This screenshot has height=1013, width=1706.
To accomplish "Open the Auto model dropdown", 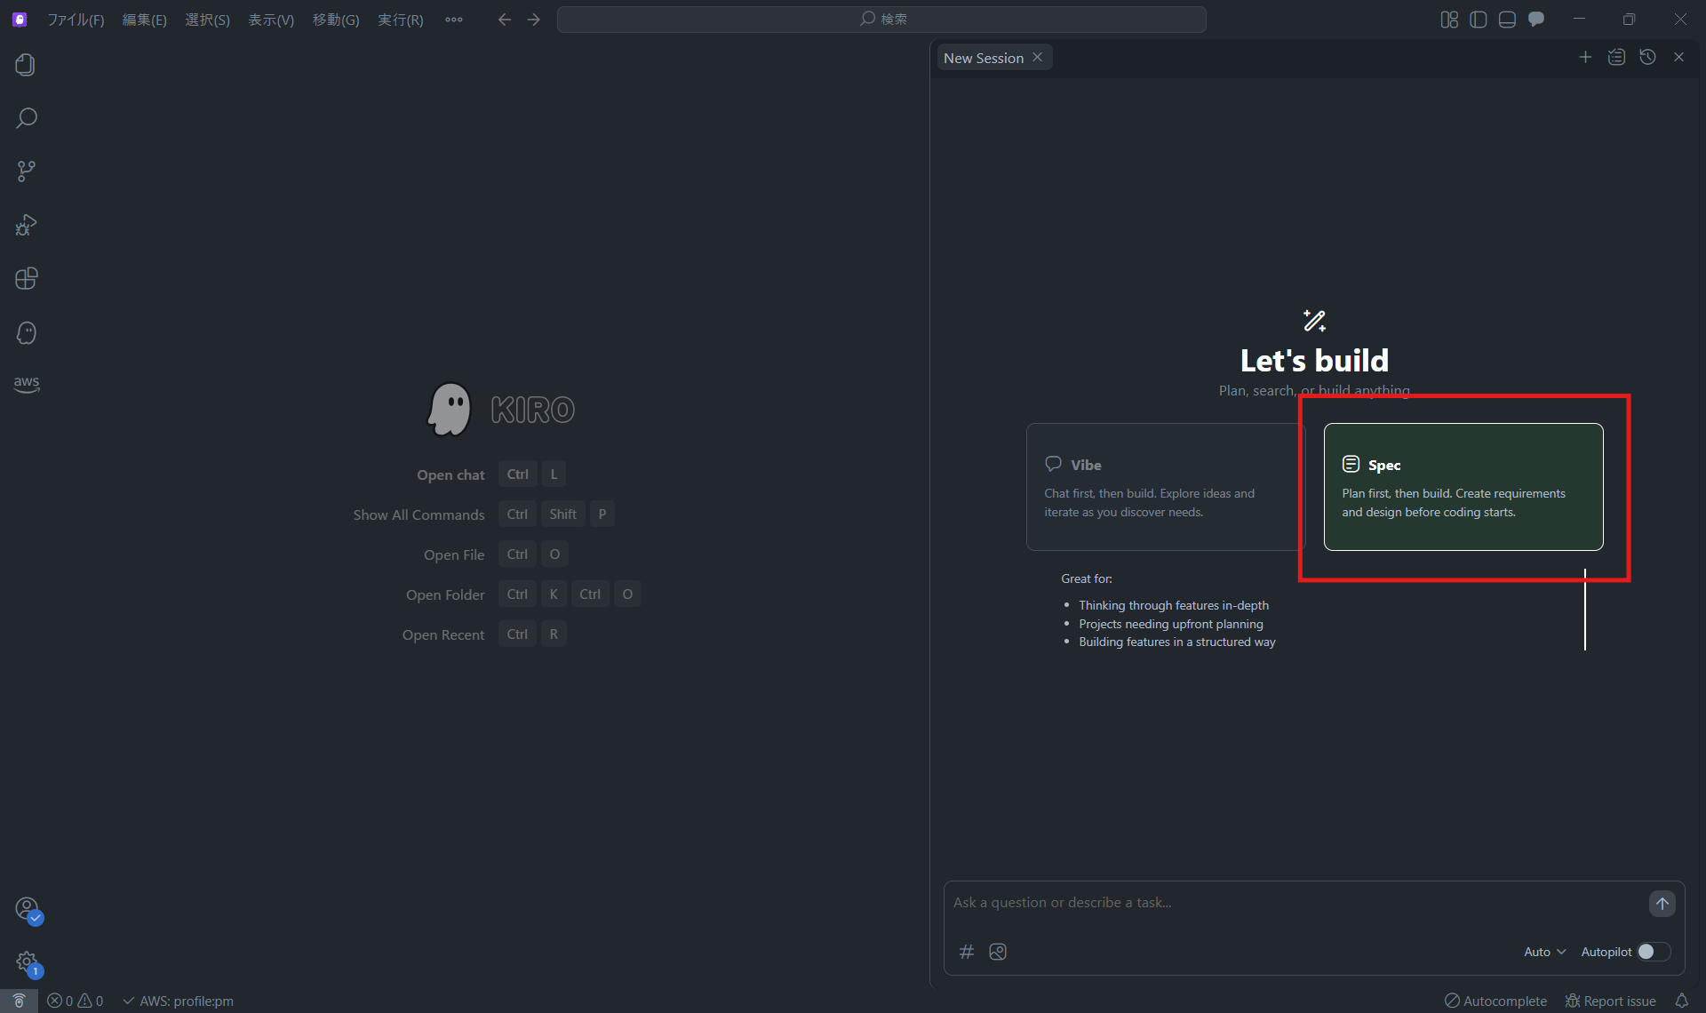I will coord(1544,952).
